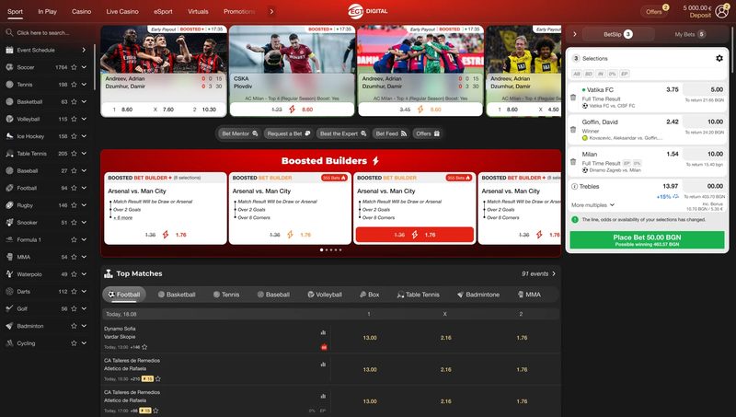Open the Bet Mentor button
The height and width of the screenshot is (417, 736).
(x=239, y=133)
